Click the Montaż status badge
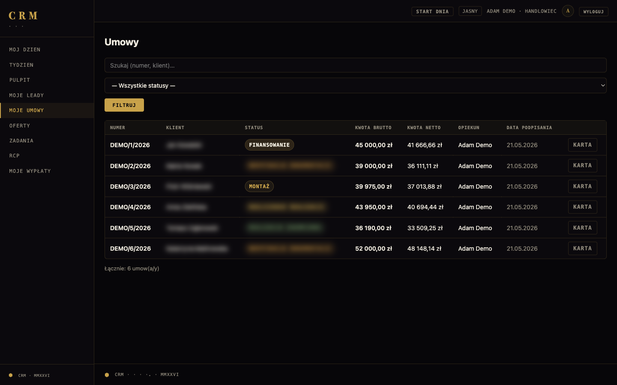The height and width of the screenshot is (385, 617). click(x=259, y=187)
